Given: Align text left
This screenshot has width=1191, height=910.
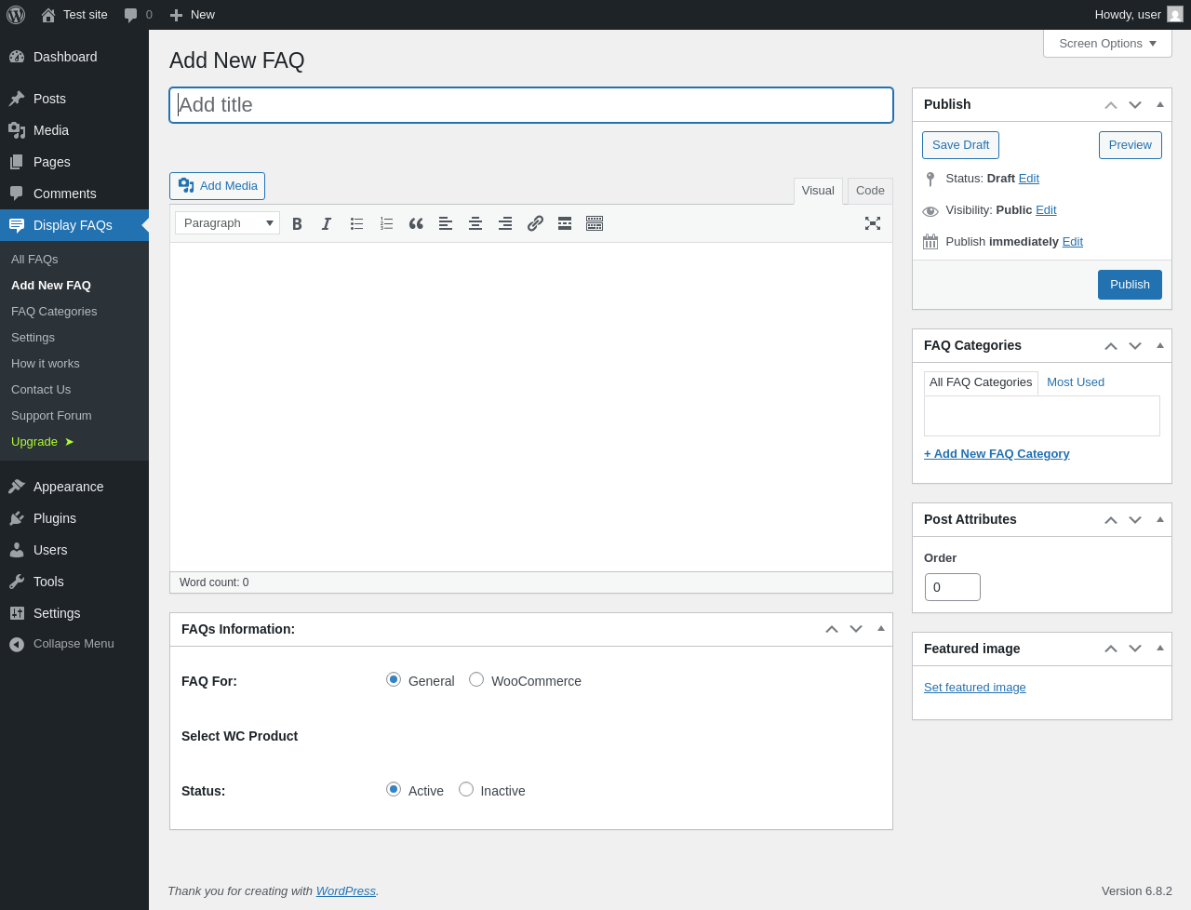Looking at the screenshot, I should click(446, 223).
